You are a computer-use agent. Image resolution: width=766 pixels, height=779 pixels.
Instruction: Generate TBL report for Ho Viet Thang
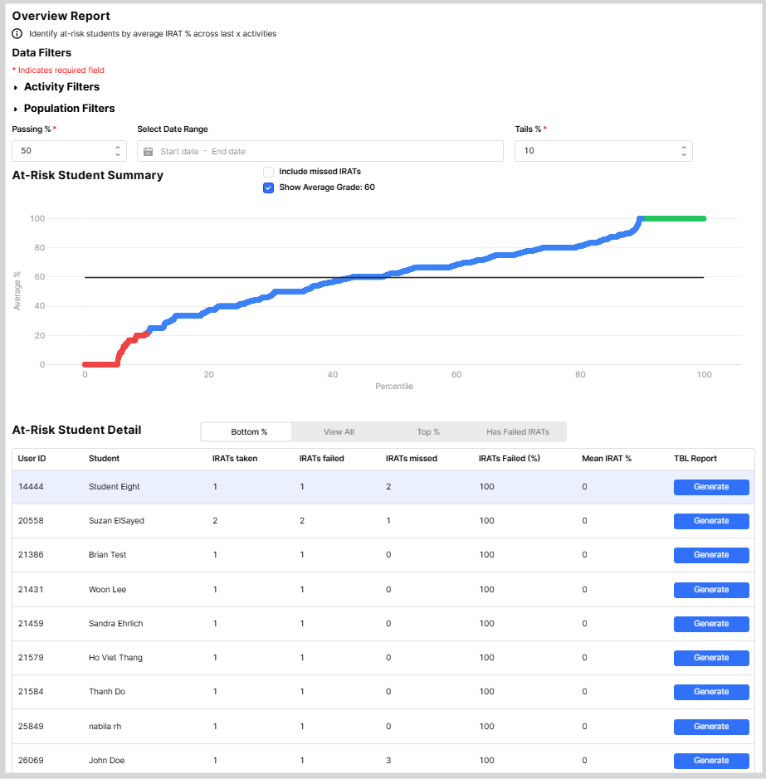[x=711, y=658]
